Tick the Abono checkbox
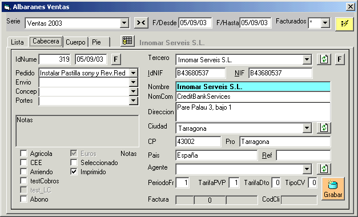358x217 pixels. pos(23,199)
